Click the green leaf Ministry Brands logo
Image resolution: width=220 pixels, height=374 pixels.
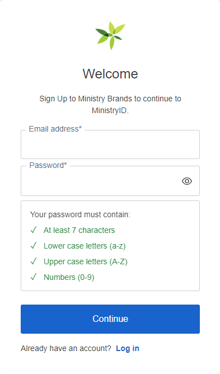pos(110,35)
